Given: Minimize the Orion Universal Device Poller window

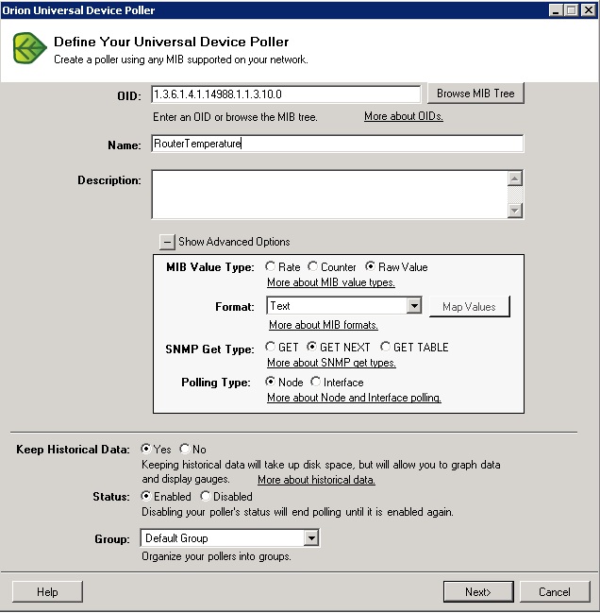Looking at the screenshot, I should (555, 10).
